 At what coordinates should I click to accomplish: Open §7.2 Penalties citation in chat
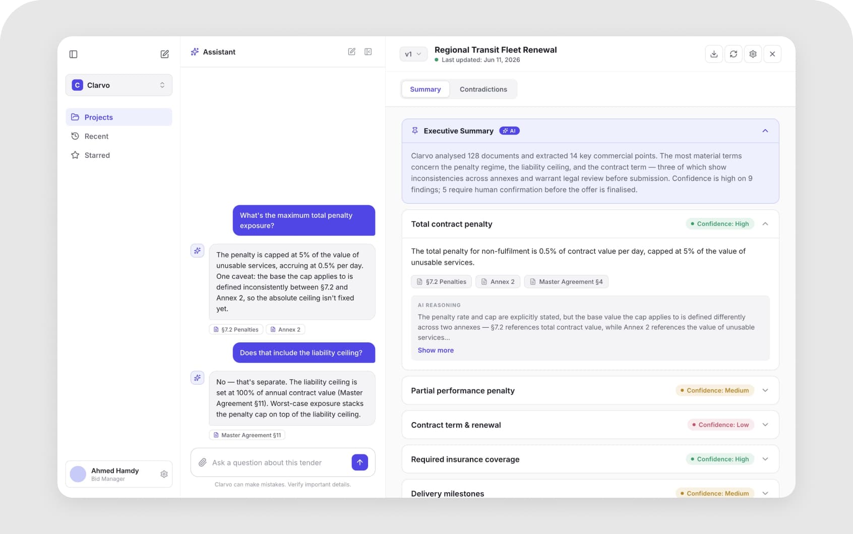click(x=236, y=329)
